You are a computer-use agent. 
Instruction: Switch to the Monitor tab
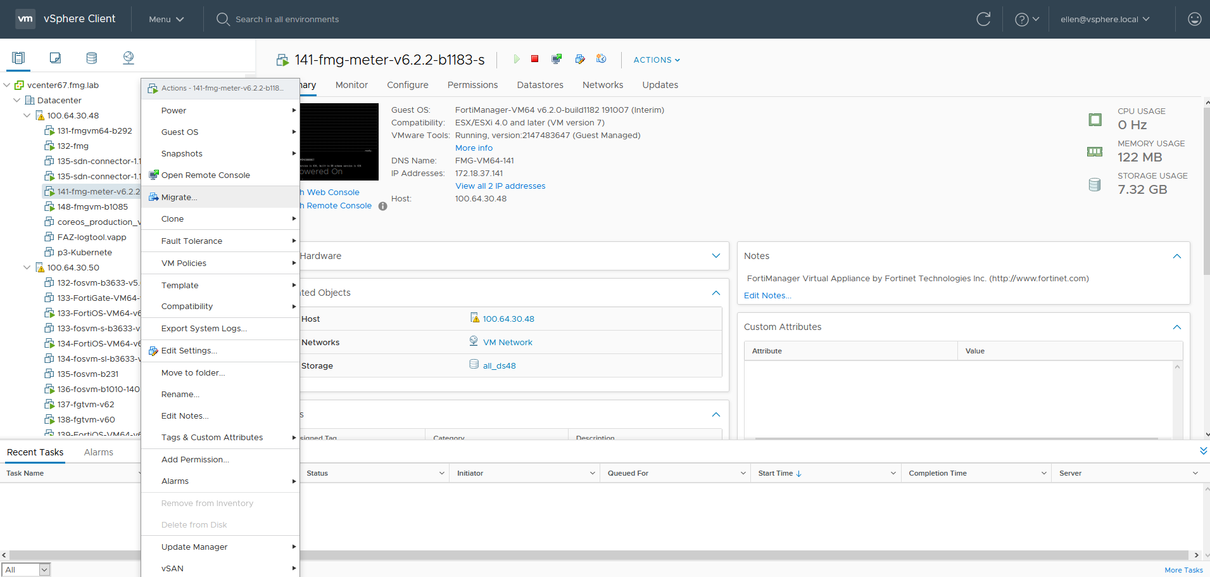351,85
